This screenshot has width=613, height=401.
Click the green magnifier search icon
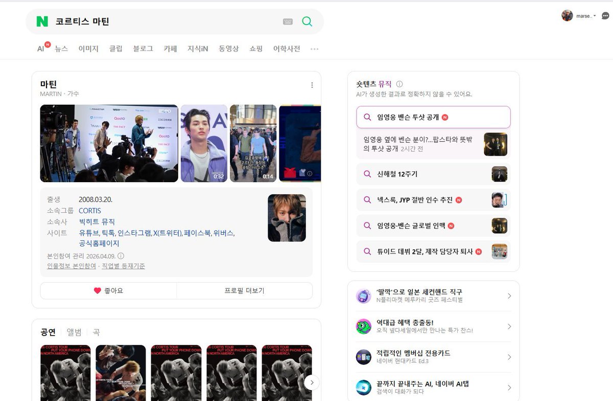click(307, 21)
